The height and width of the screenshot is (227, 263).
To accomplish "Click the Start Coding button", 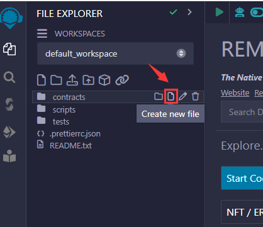I will point(242,178).
